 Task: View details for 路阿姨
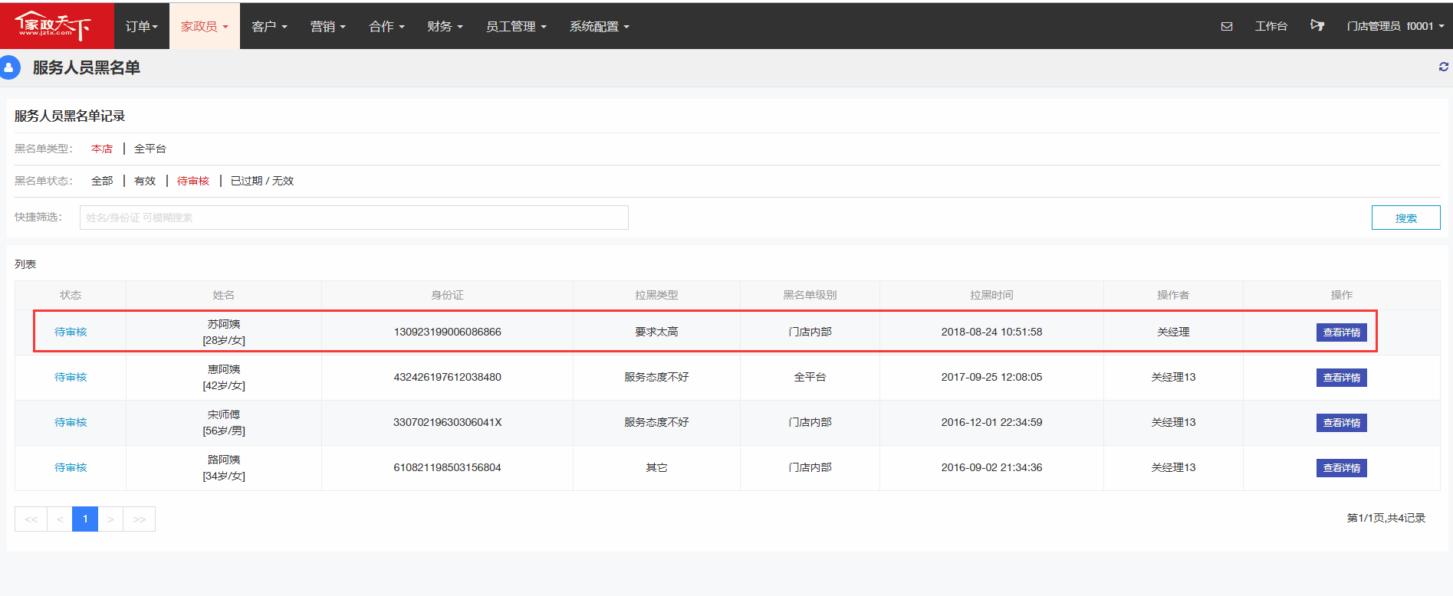pos(1342,468)
